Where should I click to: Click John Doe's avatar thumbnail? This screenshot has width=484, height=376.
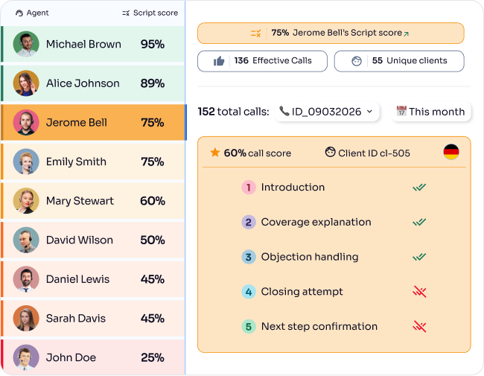click(x=26, y=357)
